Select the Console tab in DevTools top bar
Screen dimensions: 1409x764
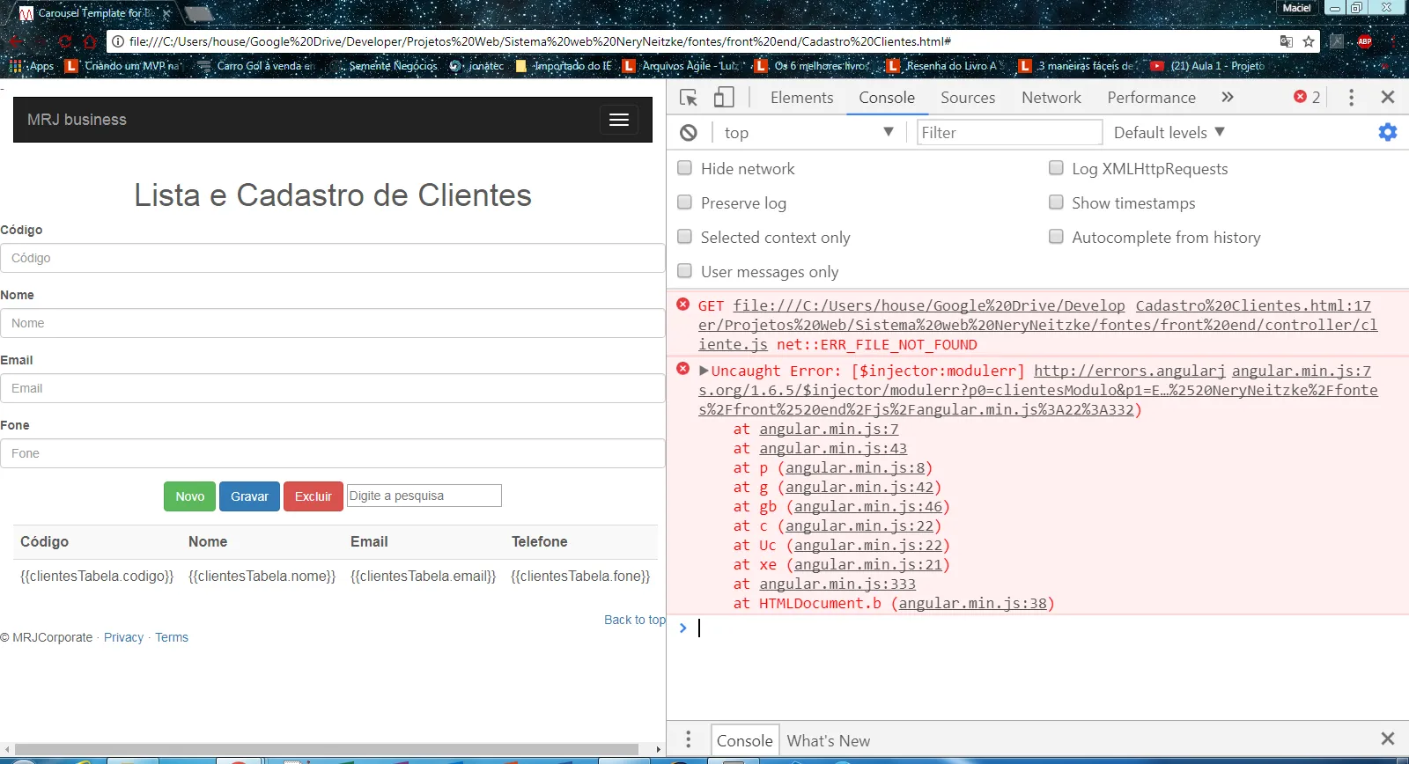tap(887, 98)
